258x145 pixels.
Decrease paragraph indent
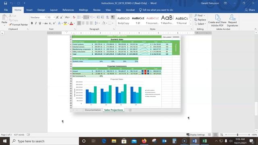[98, 17]
